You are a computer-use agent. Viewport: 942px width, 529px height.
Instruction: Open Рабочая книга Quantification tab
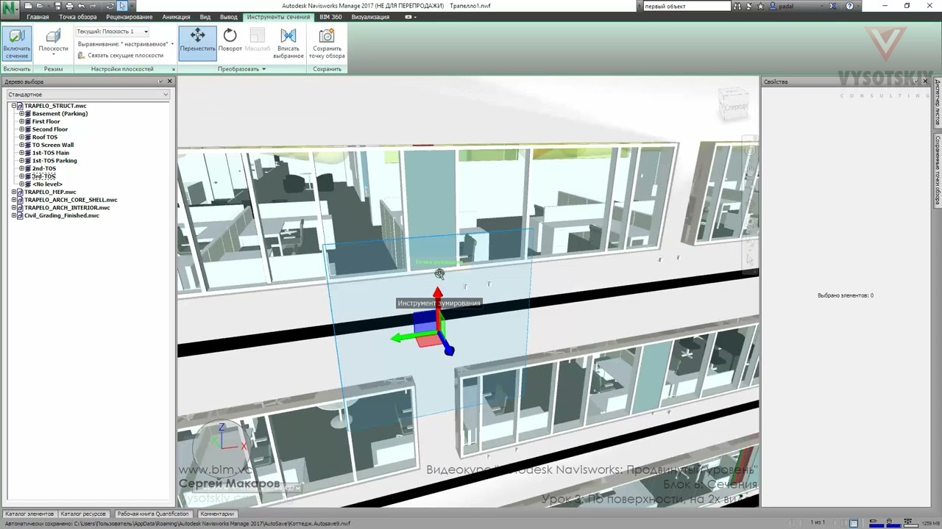153,514
